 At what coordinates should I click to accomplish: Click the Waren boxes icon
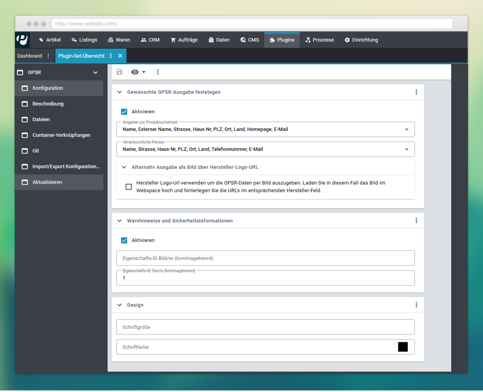point(111,40)
